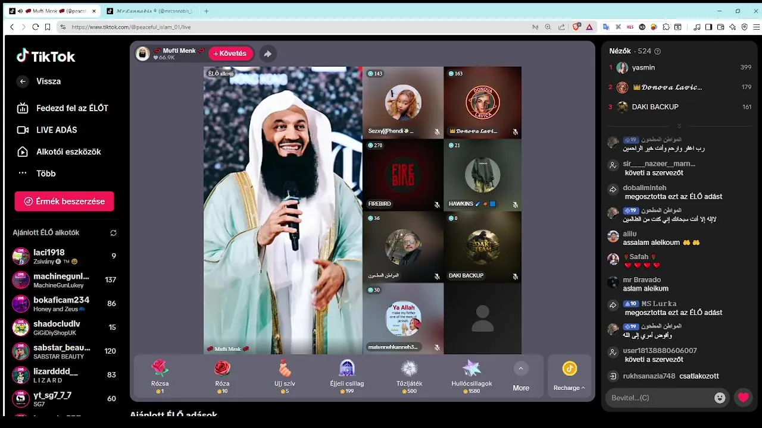Open machinegunl... live channel
The image size is (762, 428).
(x=64, y=280)
